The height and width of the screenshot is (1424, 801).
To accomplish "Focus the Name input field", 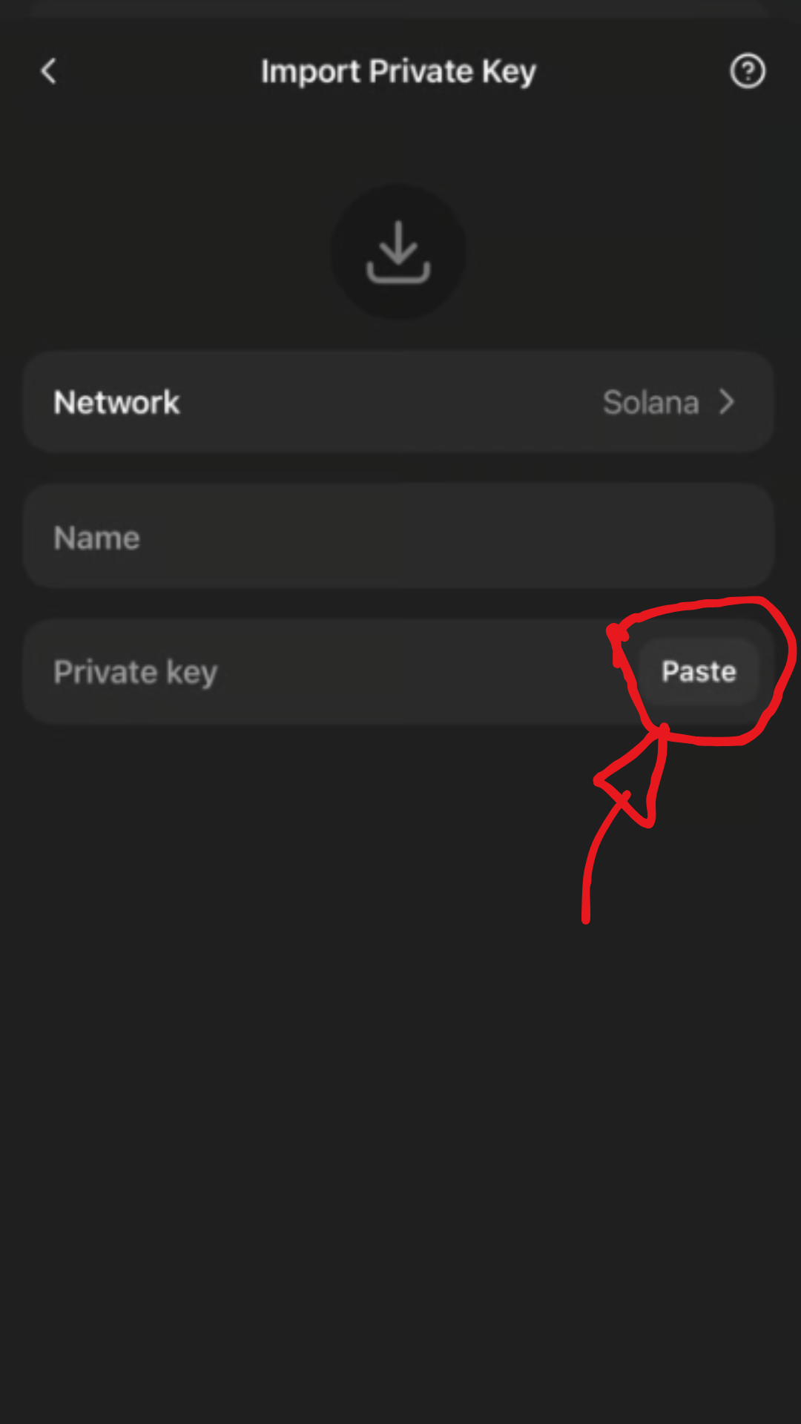I will 398,537.
